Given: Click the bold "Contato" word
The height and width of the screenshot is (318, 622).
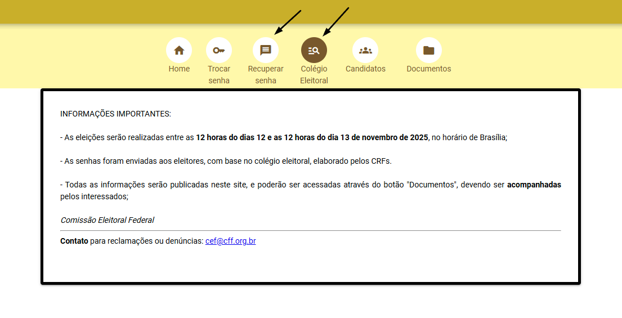Looking at the screenshot, I should [x=74, y=241].
